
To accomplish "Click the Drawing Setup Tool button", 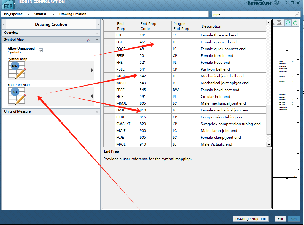I will pos(251,219).
